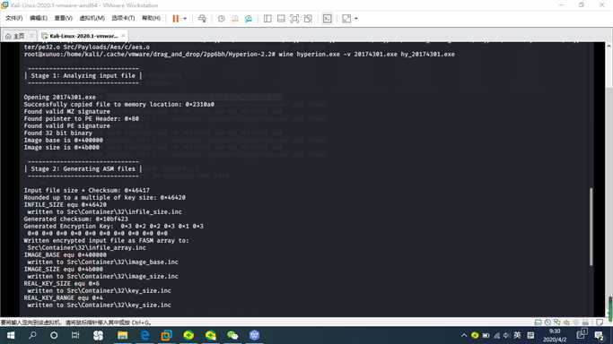Viewport: 613px width, 344px height.
Task: Pause the virtual machine with the orange icon
Action: (176, 18)
